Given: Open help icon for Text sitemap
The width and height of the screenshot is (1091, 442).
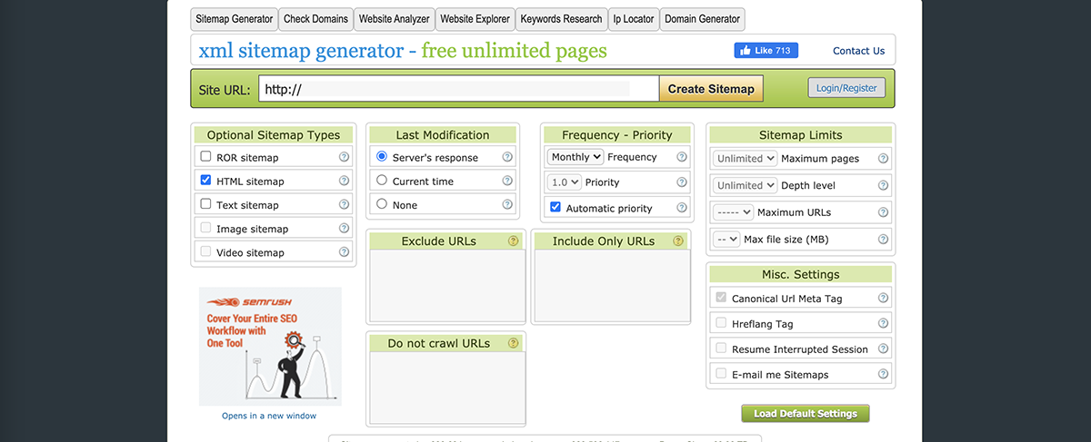Looking at the screenshot, I should click(344, 204).
